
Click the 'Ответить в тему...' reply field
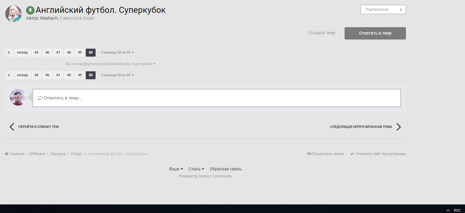(217, 98)
